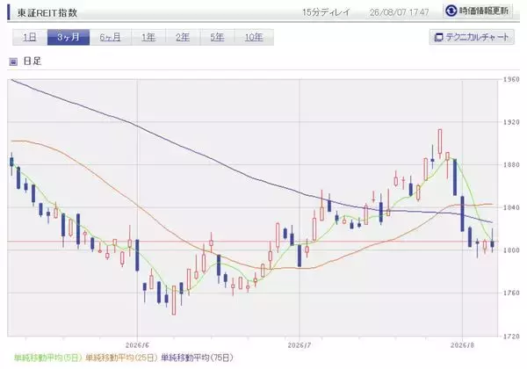The width and height of the screenshot is (527, 369).
Task: Select the 3ヶ月 time range tab
Action: (69, 37)
